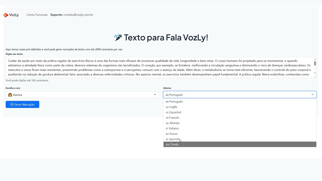Click the VozLy logo icon
Screen dimensions: 322x181
coord(6,15)
